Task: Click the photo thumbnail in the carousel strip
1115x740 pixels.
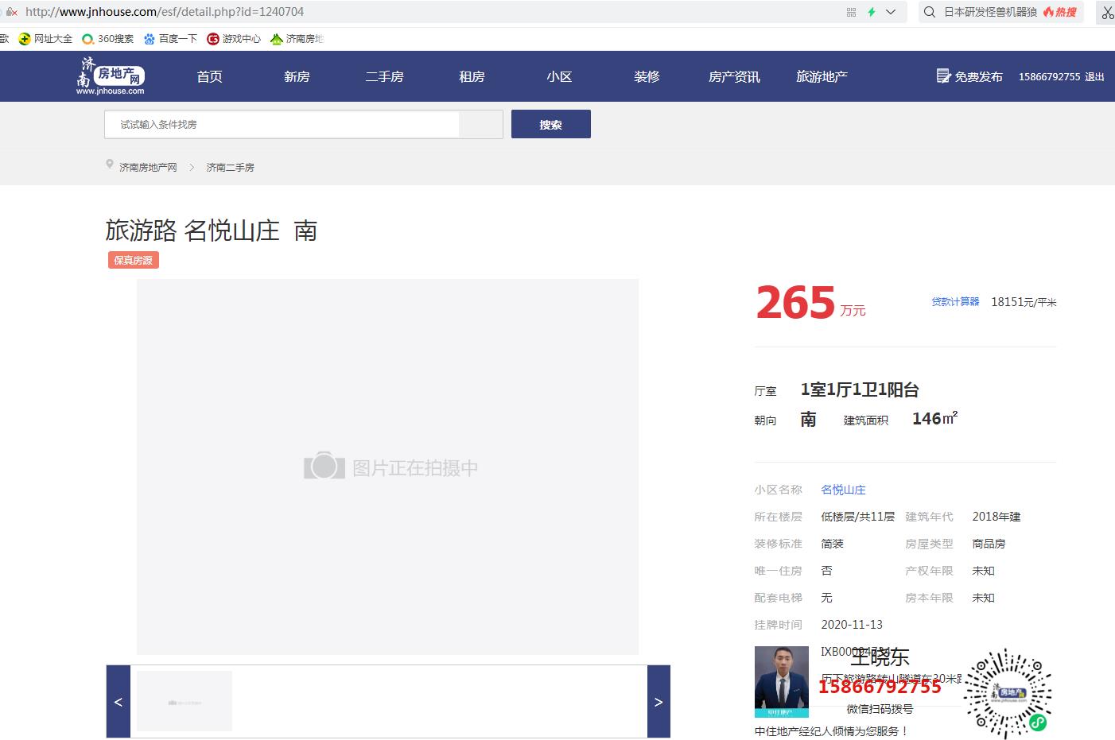Action: (184, 700)
